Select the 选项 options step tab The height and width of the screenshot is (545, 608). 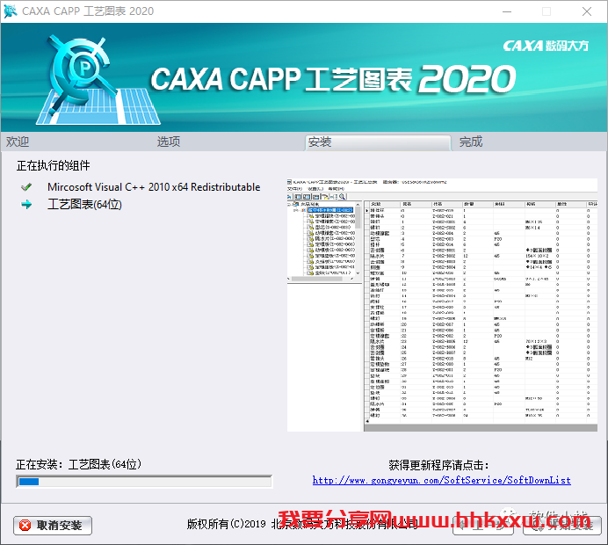169,142
